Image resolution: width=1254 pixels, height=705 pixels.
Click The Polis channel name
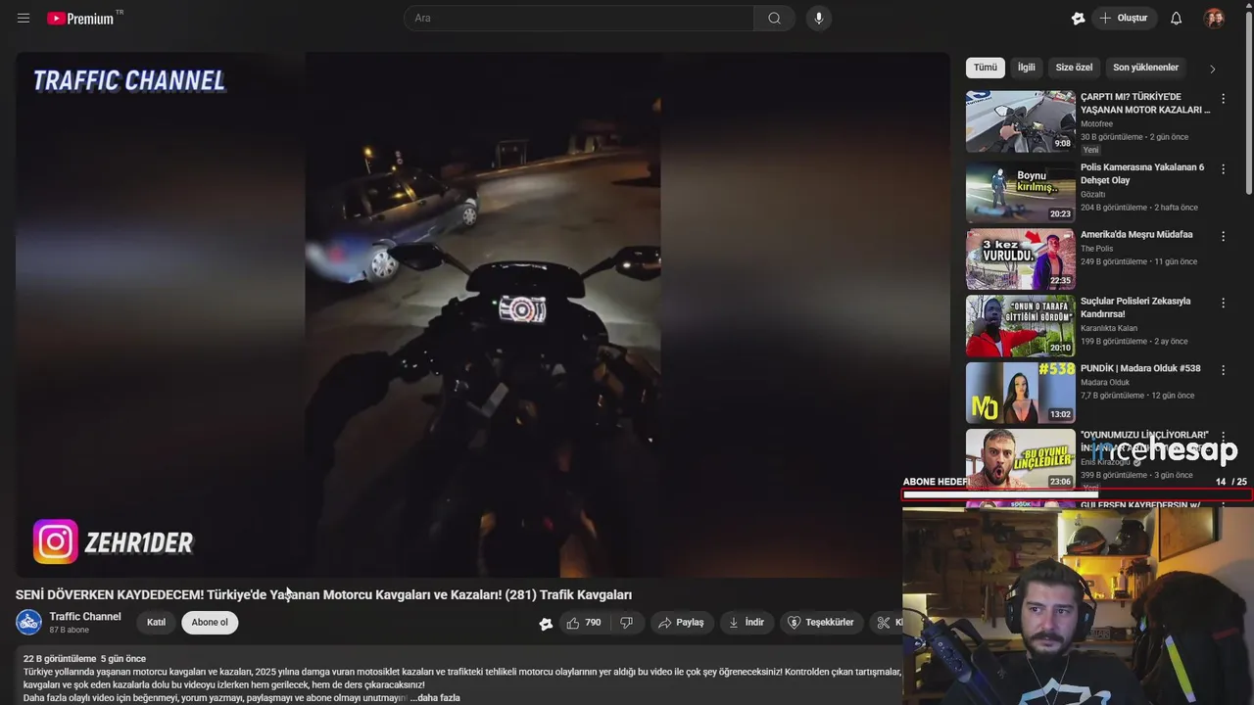(1097, 249)
